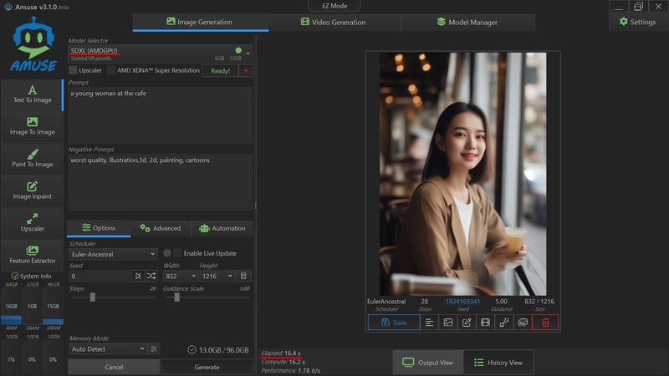Open the Feature Extractor tool
This screenshot has height=376, width=669.
click(32, 254)
